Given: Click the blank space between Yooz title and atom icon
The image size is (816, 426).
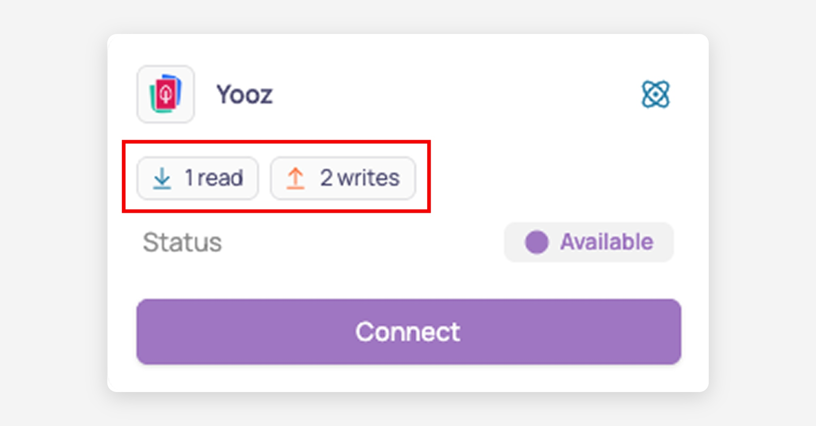Looking at the screenshot, I should tap(456, 94).
